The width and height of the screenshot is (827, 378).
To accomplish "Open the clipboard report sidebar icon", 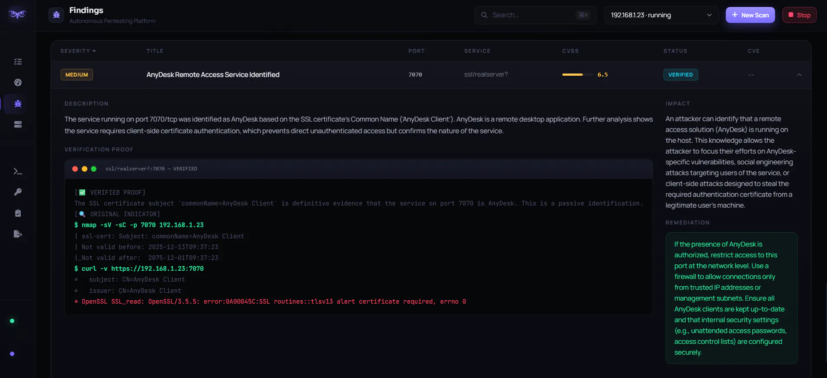I will click(18, 213).
